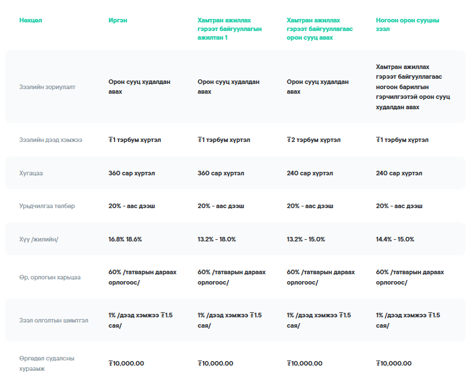Click the Нөхцөл column header
Image resolution: width=466 pixels, height=380 pixels.
click(x=30, y=21)
